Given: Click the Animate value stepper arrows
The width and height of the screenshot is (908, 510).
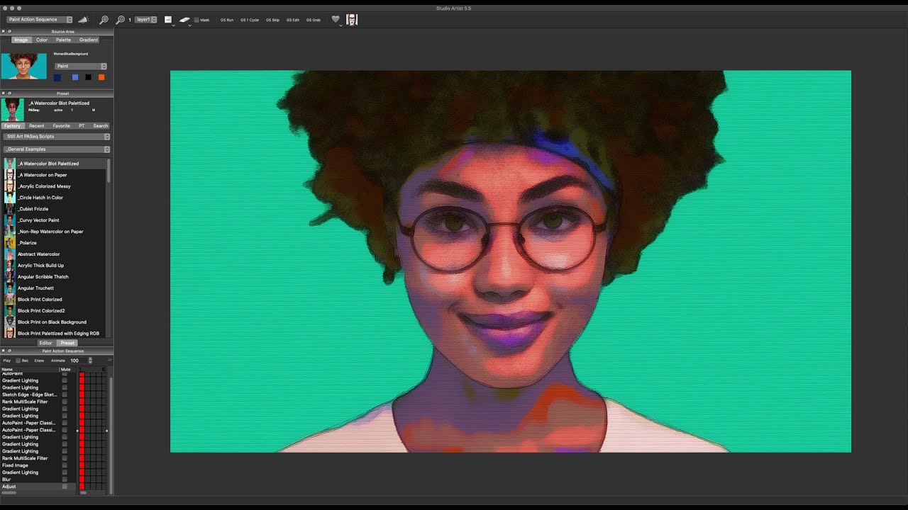Looking at the screenshot, I should pyautogui.click(x=90, y=361).
